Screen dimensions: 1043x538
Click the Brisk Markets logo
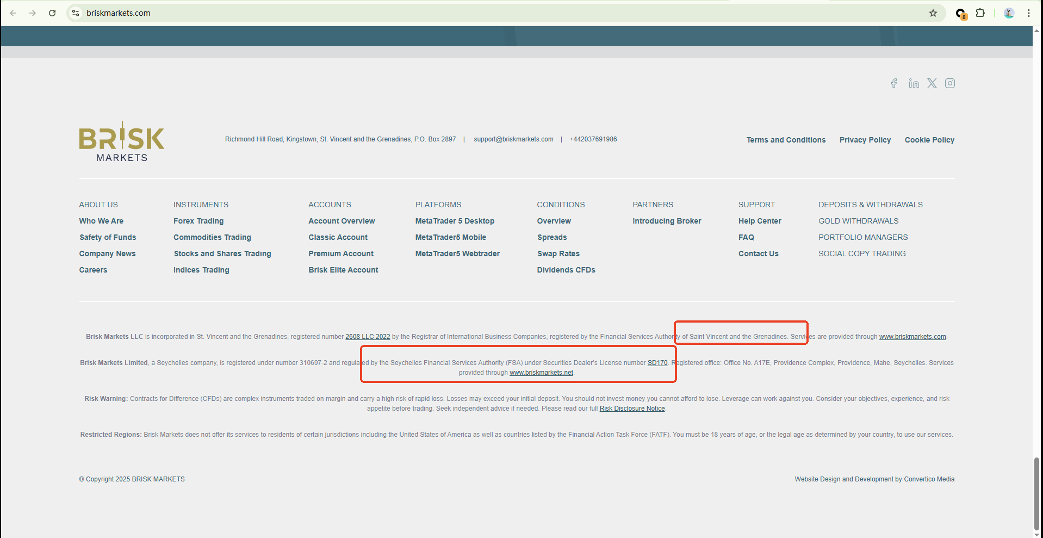click(x=122, y=141)
